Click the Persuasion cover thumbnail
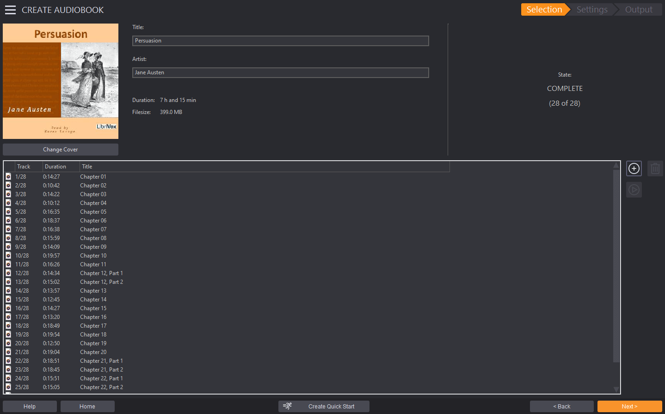Viewport: 665px width, 414px height. coord(60,81)
